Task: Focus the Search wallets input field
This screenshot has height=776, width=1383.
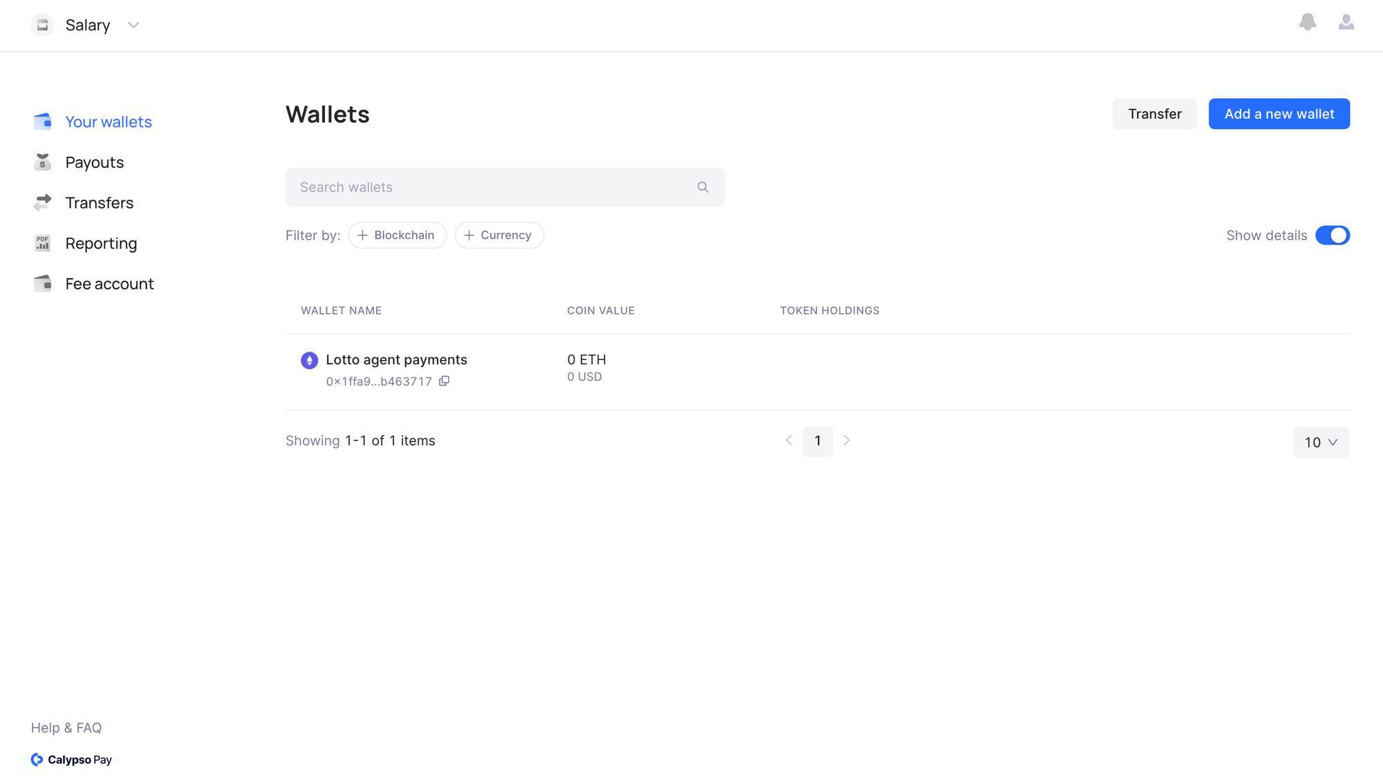Action: click(x=491, y=187)
